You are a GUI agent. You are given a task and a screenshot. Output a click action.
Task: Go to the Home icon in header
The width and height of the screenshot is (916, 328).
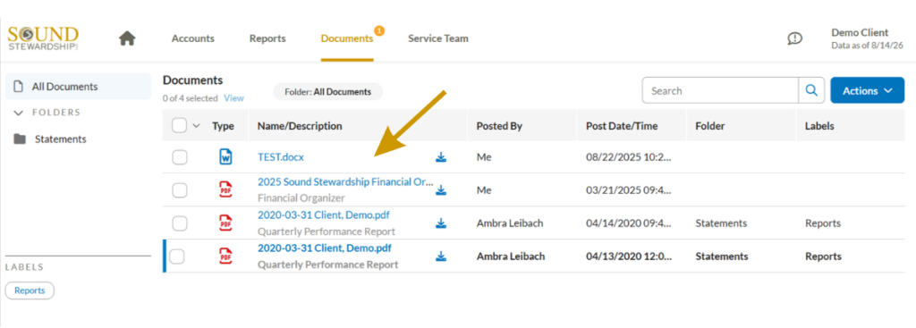[x=127, y=38]
